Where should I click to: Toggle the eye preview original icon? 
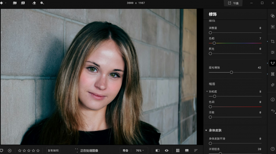point(166,150)
